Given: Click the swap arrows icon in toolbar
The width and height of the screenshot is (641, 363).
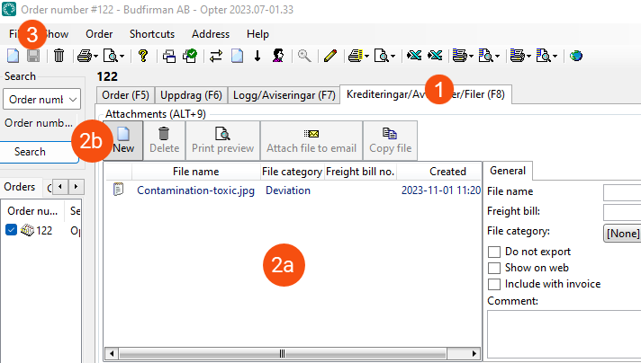Looking at the screenshot, I should (216, 56).
